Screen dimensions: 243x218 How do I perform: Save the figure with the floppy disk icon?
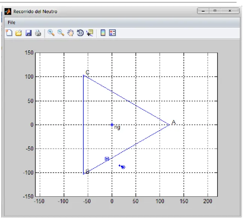(28, 33)
